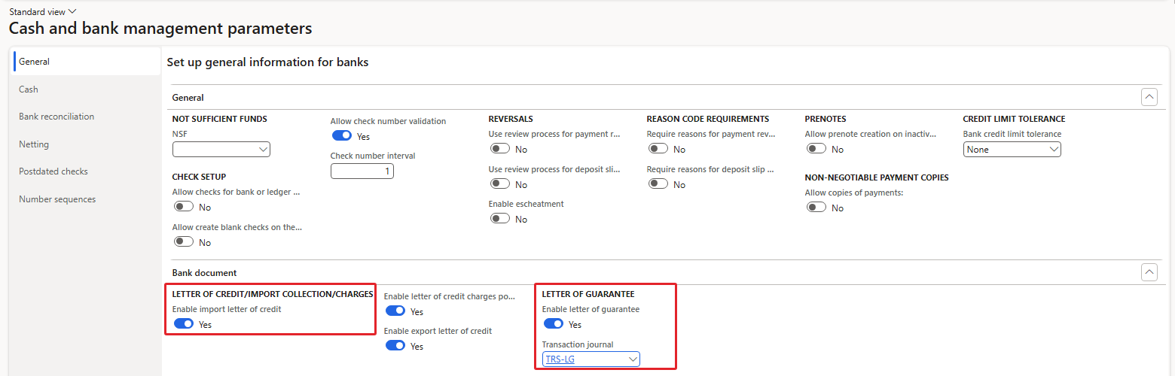The image size is (1175, 376).
Task: Toggle Require reasons for deposit slip
Action: [x=658, y=184]
